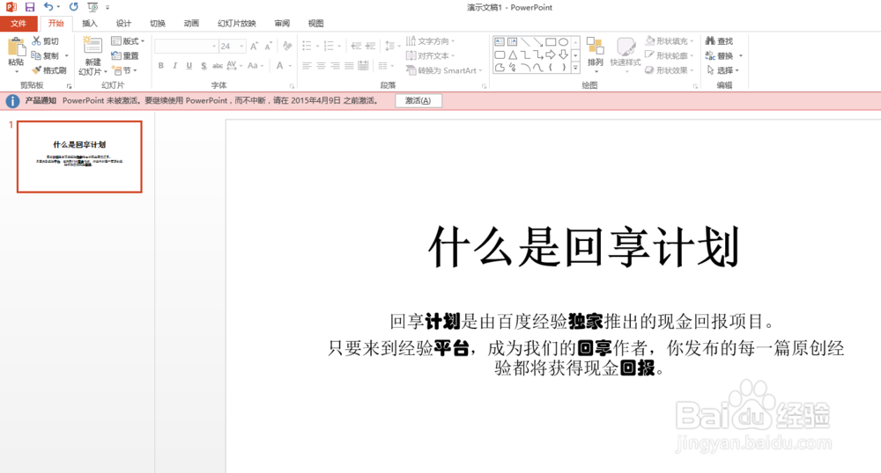The width and height of the screenshot is (881, 473).
Task: Expand the 复制 copy dropdown arrow
Action: click(x=66, y=55)
